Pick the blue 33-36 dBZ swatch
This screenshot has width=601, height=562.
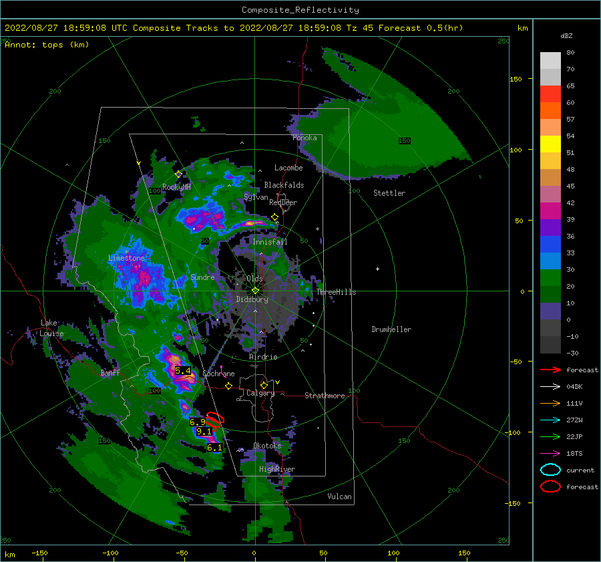(550, 245)
